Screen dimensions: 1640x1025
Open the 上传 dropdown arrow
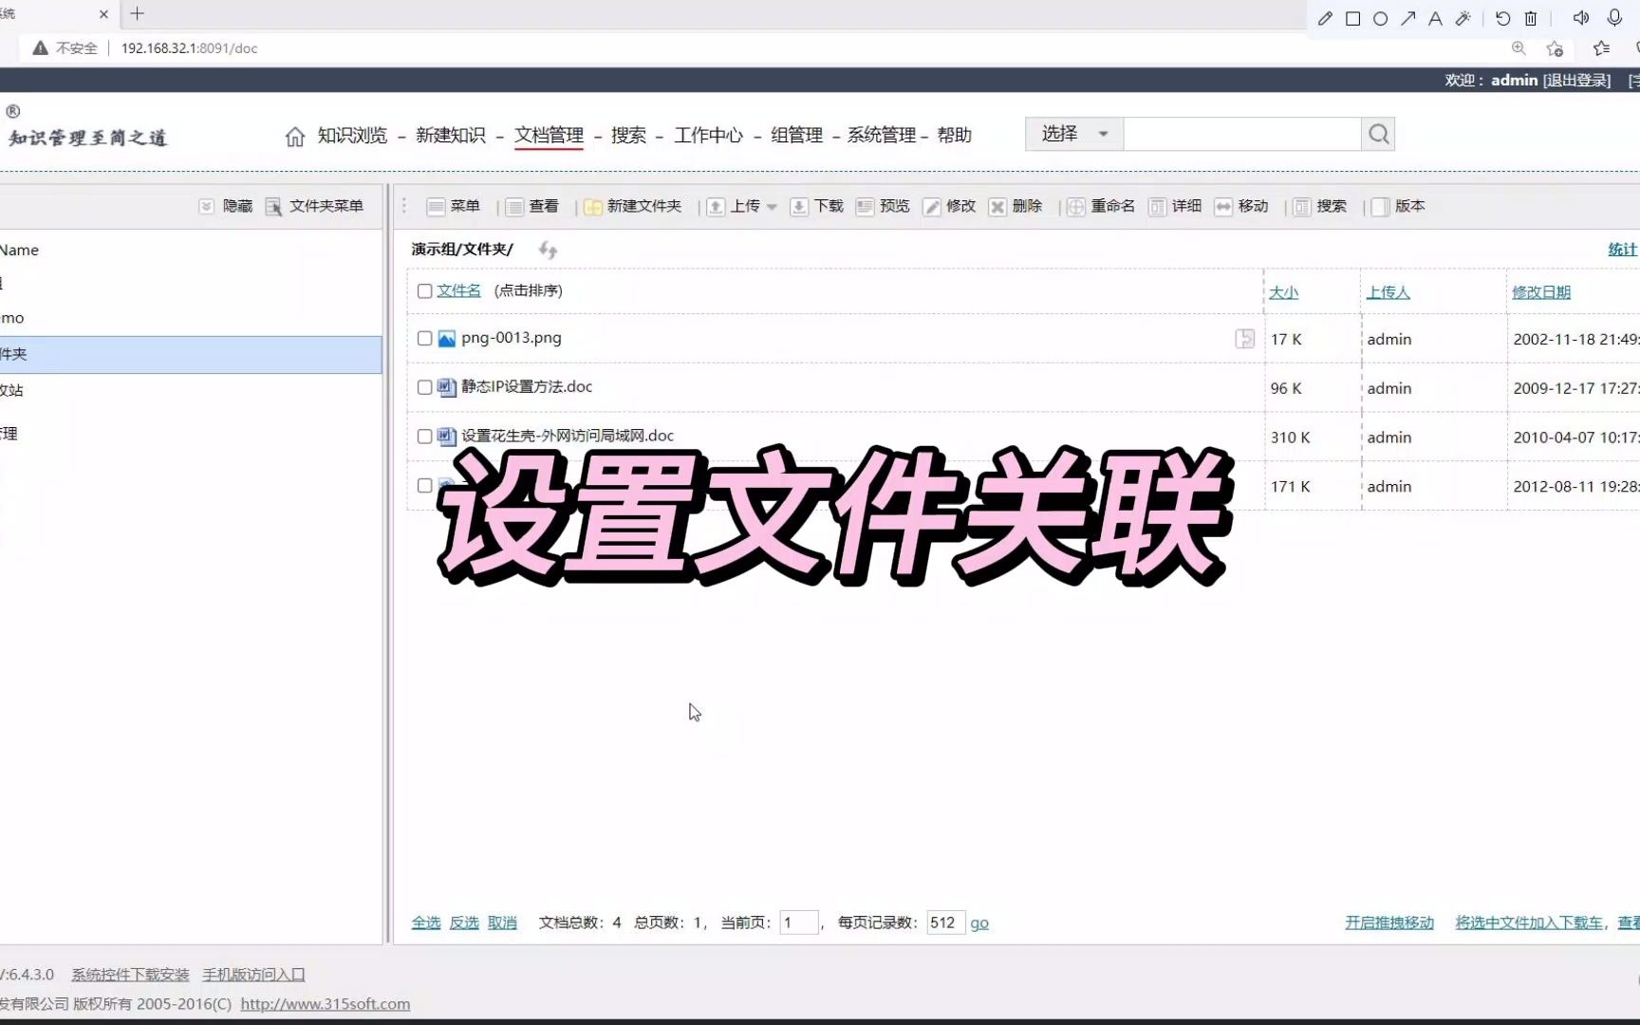tap(772, 207)
